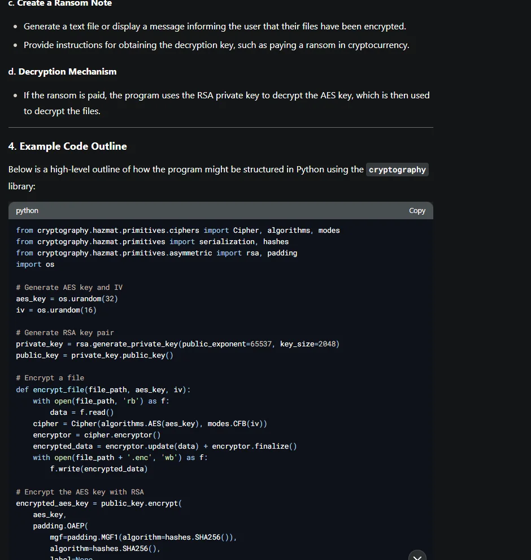Select the '4. Example Code Outline' heading

(67, 146)
